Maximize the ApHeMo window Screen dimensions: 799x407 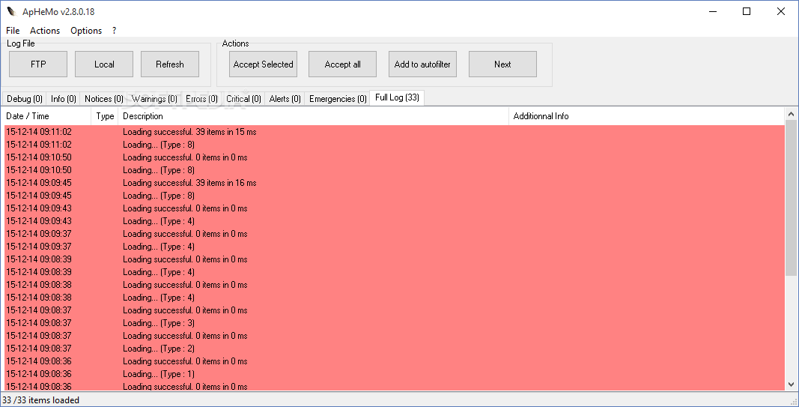click(747, 11)
